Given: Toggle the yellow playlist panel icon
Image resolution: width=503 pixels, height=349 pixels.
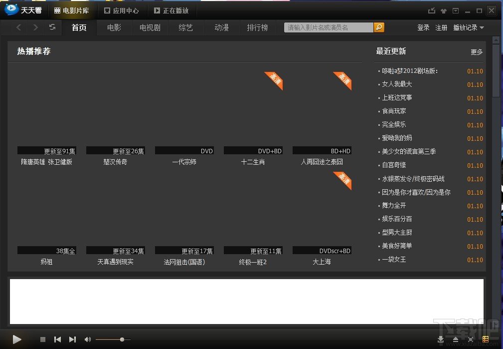Looking at the screenshot, I should coord(486,339).
